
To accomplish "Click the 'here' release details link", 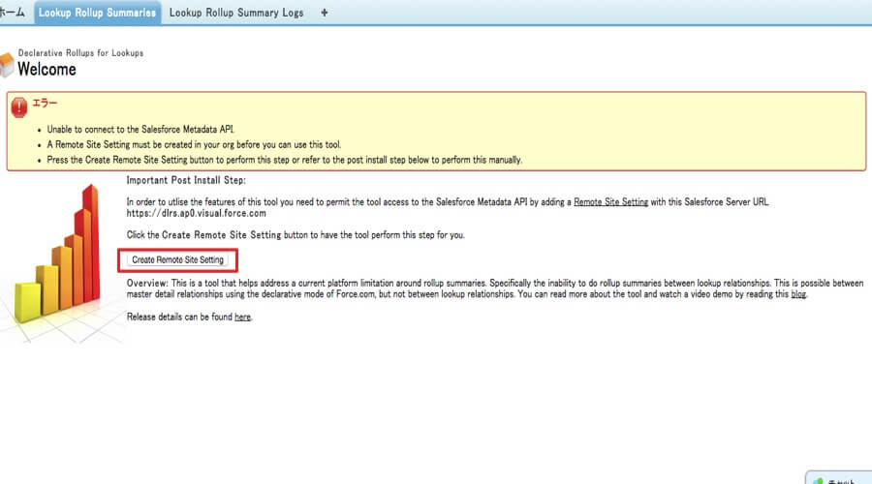I will tap(242, 317).
